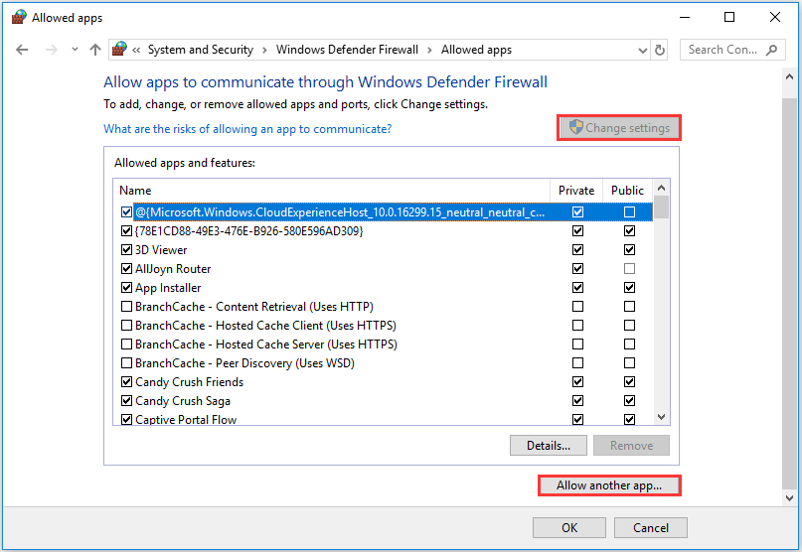Toggle Public checkbox for CloudExperienceHost
The height and width of the screenshot is (552, 802).
pyautogui.click(x=630, y=212)
